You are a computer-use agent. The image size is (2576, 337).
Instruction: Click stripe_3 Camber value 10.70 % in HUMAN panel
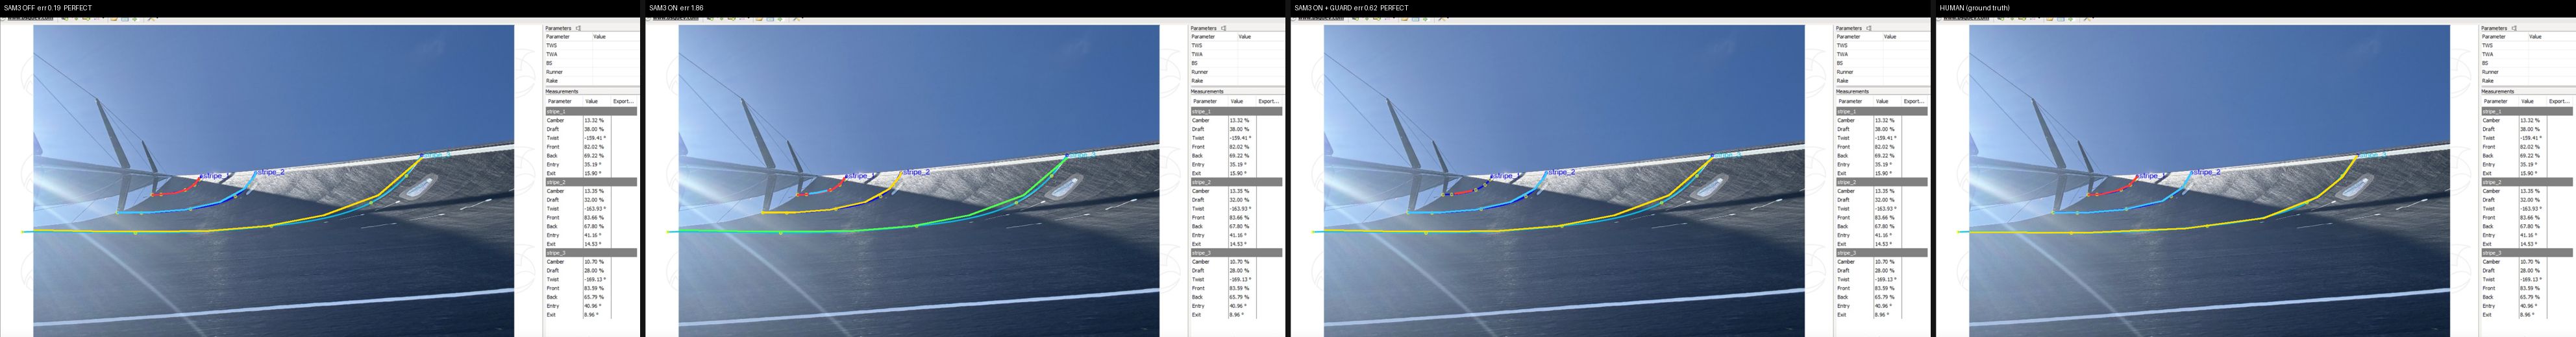pos(2530,262)
